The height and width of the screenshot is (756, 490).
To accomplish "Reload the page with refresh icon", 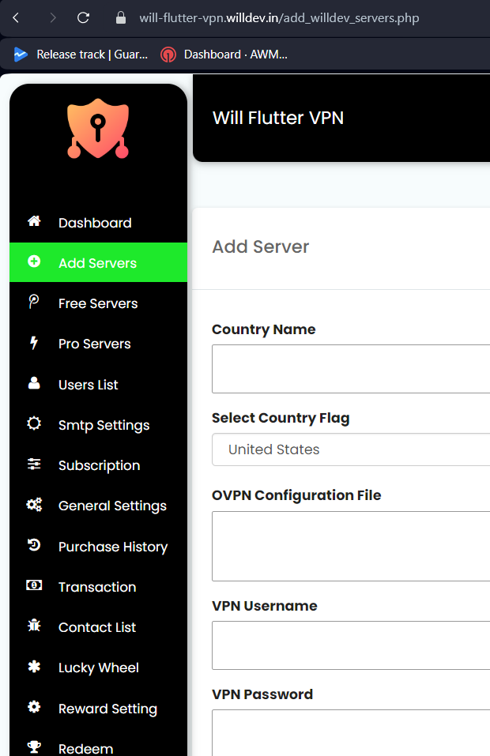I will click(84, 18).
